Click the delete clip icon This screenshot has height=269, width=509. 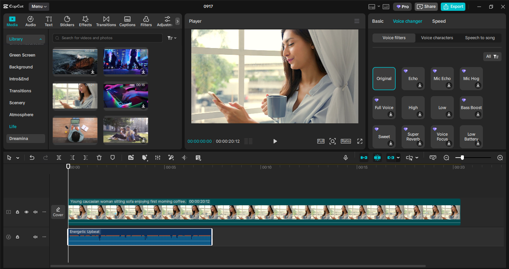[x=99, y=158]
